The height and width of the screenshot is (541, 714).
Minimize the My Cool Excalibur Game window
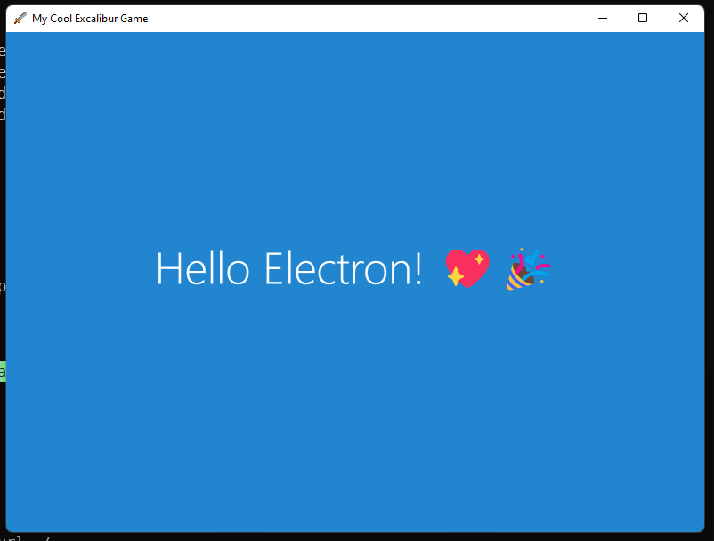point(603,17)
